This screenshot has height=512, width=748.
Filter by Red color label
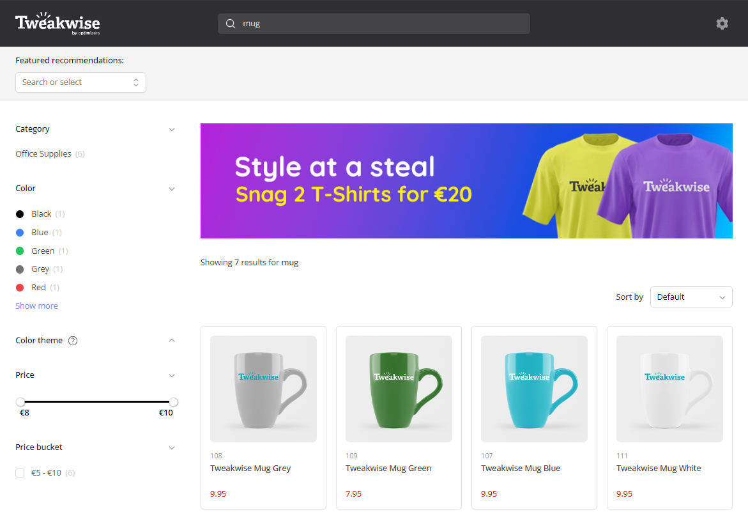[x=38, y=287]
